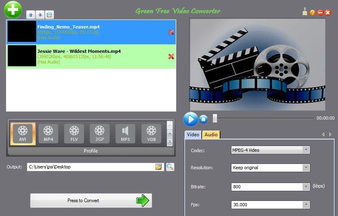Remove Jessie Ware video using red X
The image size is (338, 216).
[x=171, y=57]
